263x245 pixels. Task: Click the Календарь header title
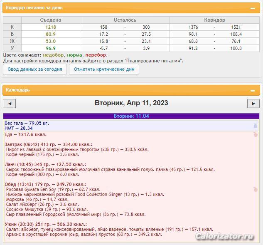pos(18,90)
